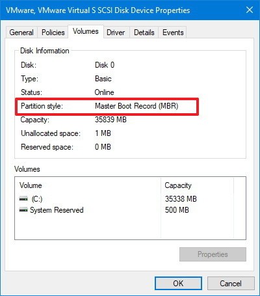Click the Disk 0 value
This screenshot has height=296, width=260.
point(105,65)
